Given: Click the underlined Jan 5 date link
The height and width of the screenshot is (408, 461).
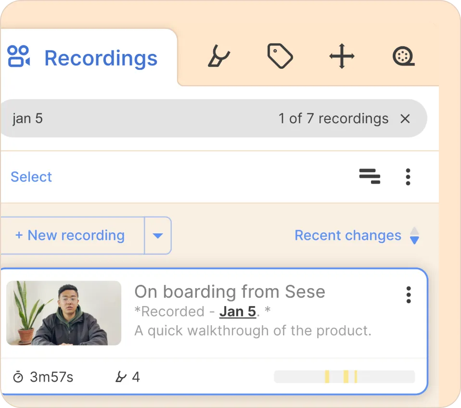Looking at the screenshot, I should [238, 312].
